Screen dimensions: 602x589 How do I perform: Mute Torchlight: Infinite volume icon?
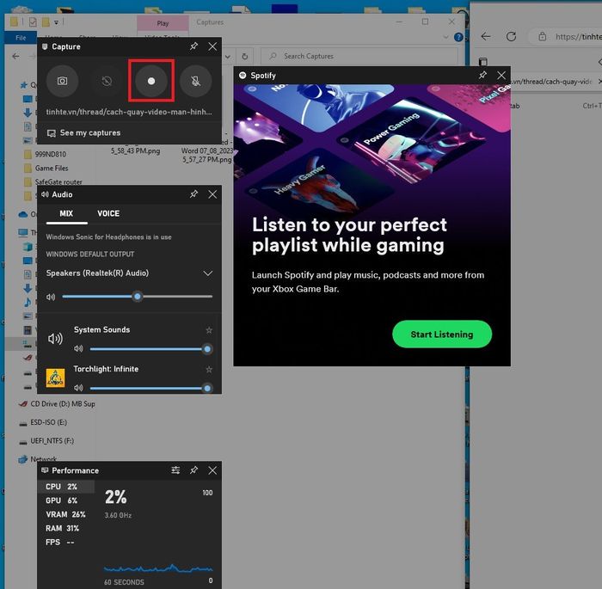[78, 388]
